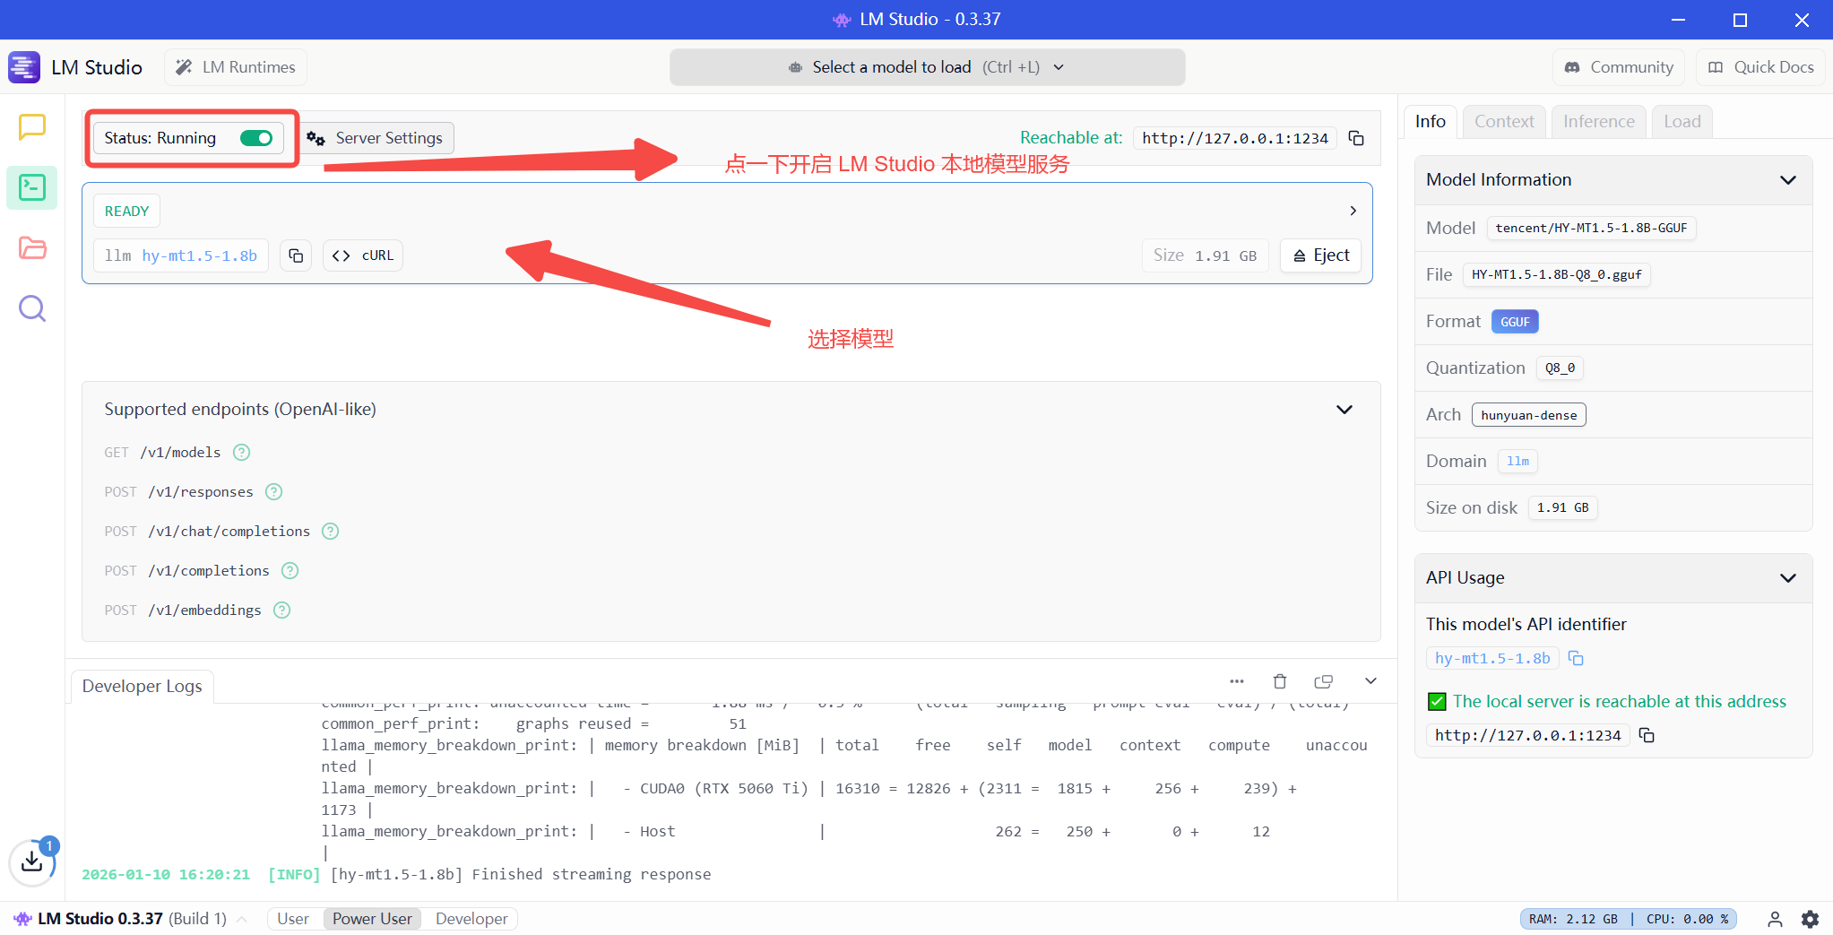Image resolution: width=1833 pixels, height=935 pixels.
Task: Switch to the Load tab
Action: 1682,122
